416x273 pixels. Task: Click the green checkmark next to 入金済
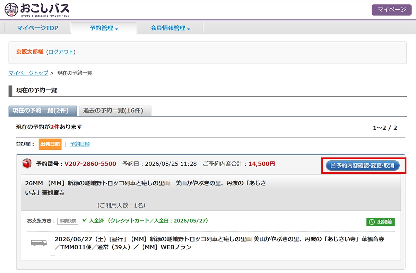[84, 220]
